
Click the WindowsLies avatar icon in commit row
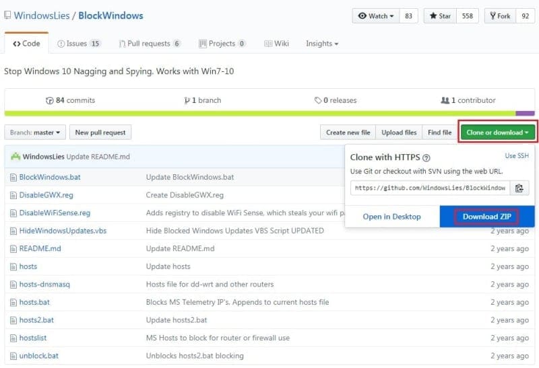click(15, 157)
